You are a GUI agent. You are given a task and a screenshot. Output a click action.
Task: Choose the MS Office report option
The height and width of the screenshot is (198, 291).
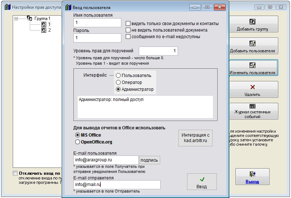point(77,135)
